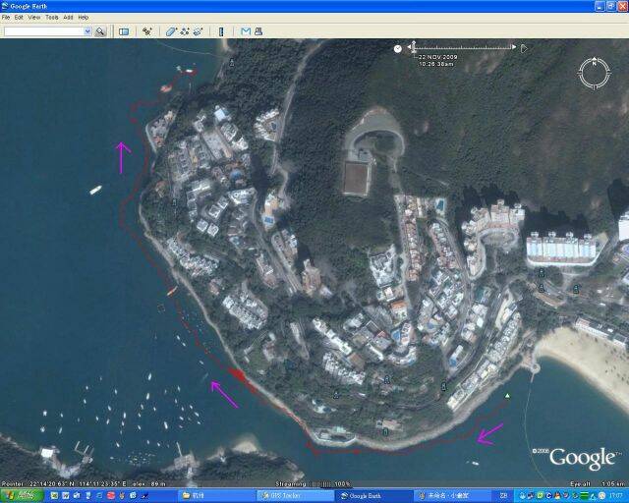The height and width of the screenshot is (503, 629).
Task: Click the time slider track
Action: 464,47
